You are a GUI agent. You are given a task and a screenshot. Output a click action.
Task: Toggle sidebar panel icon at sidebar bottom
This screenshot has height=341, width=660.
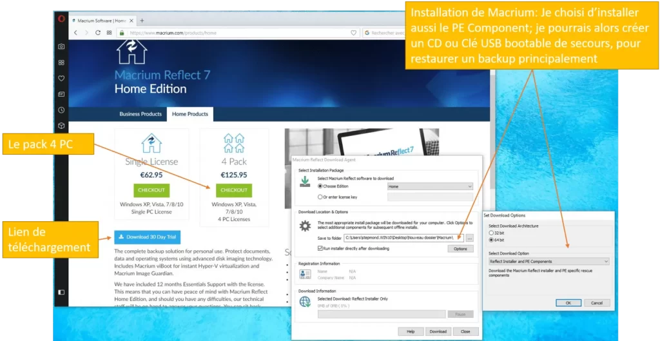point(61,292)
